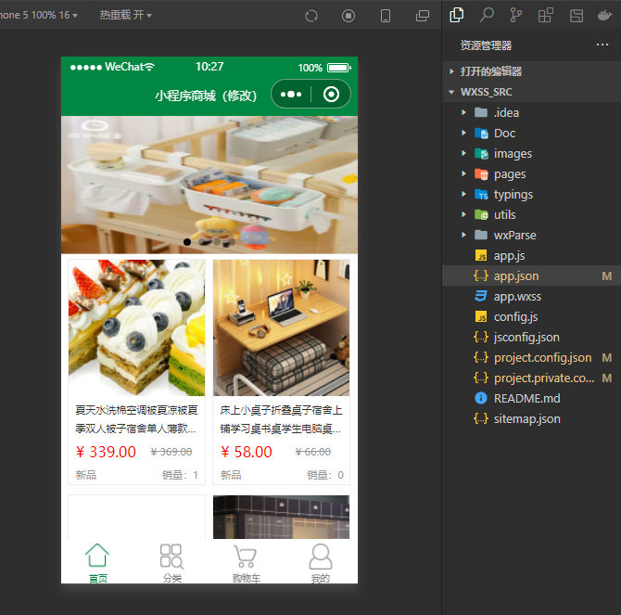This screenshot has width=621, height=615.
Task: Open jsconfig.json file
Action: point(531,338)
